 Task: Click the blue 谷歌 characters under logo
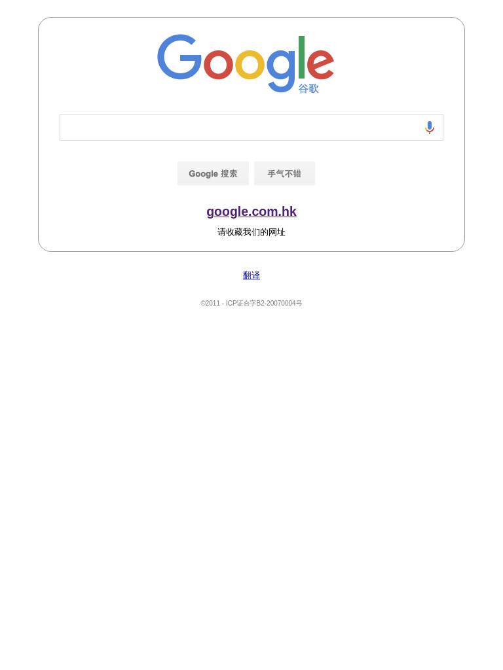(x=308, y=88)
